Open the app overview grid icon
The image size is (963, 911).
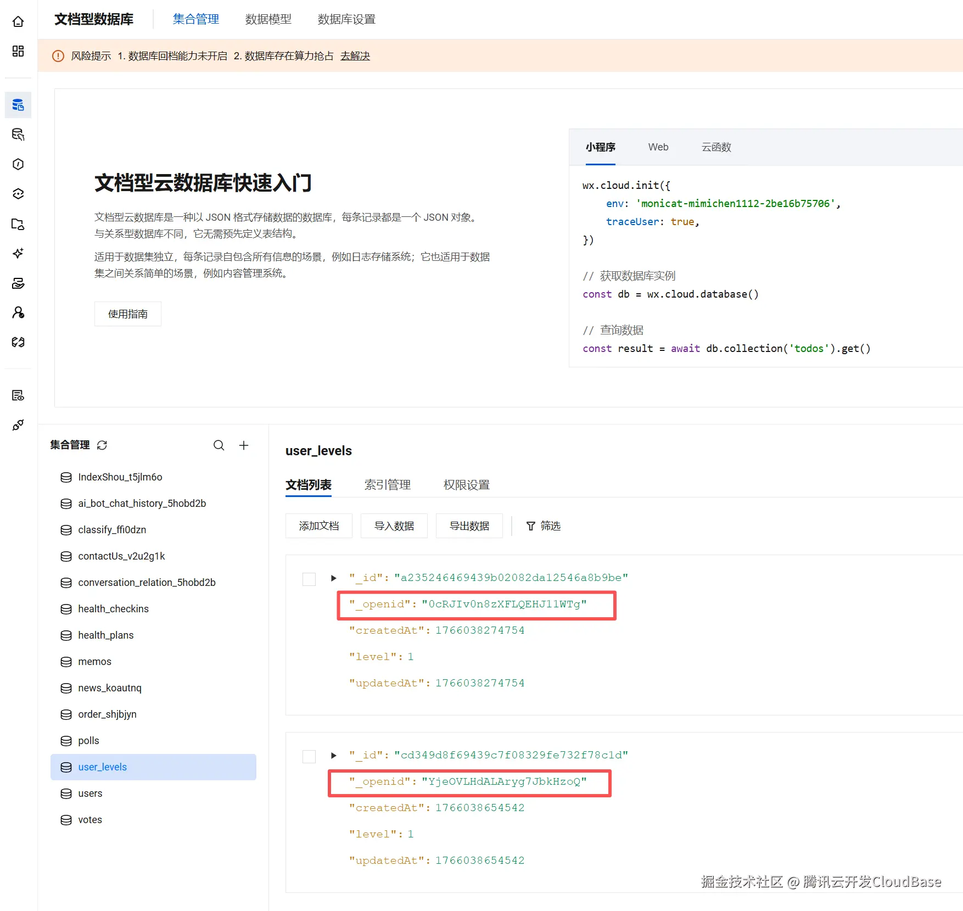coord(18,51)
